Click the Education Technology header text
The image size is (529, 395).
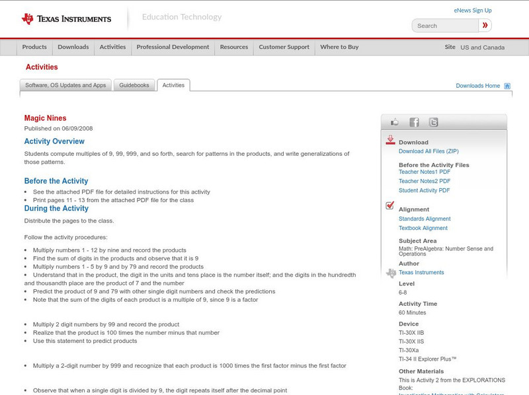point(182,17)
